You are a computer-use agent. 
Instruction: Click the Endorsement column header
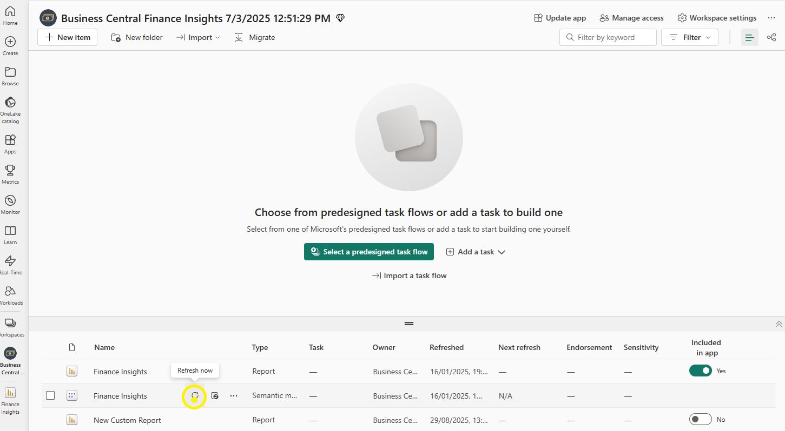589,347
